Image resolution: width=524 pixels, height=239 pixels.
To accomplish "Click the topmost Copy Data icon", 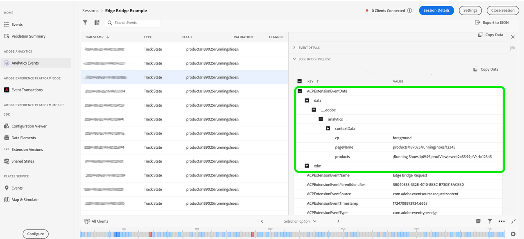I will point(481,35).
